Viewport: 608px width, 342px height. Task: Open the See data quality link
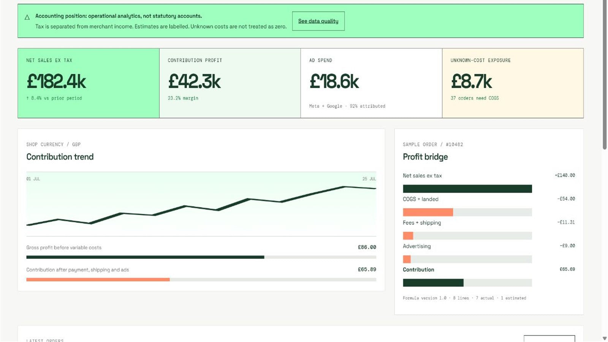coord(318,21)
